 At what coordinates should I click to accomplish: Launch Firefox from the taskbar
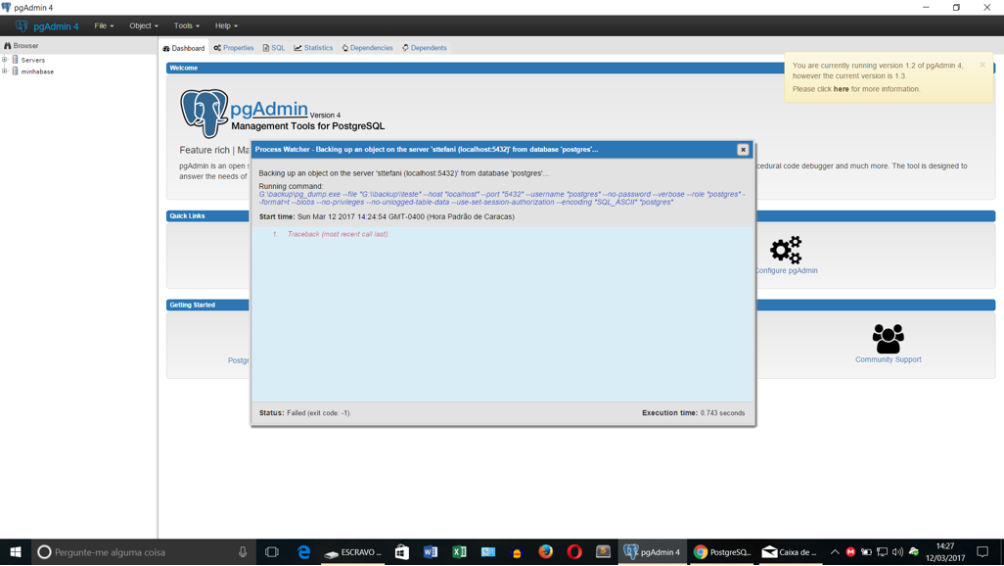pos(546,552)
